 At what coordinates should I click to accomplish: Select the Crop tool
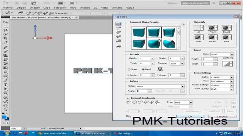coord(5,39)
